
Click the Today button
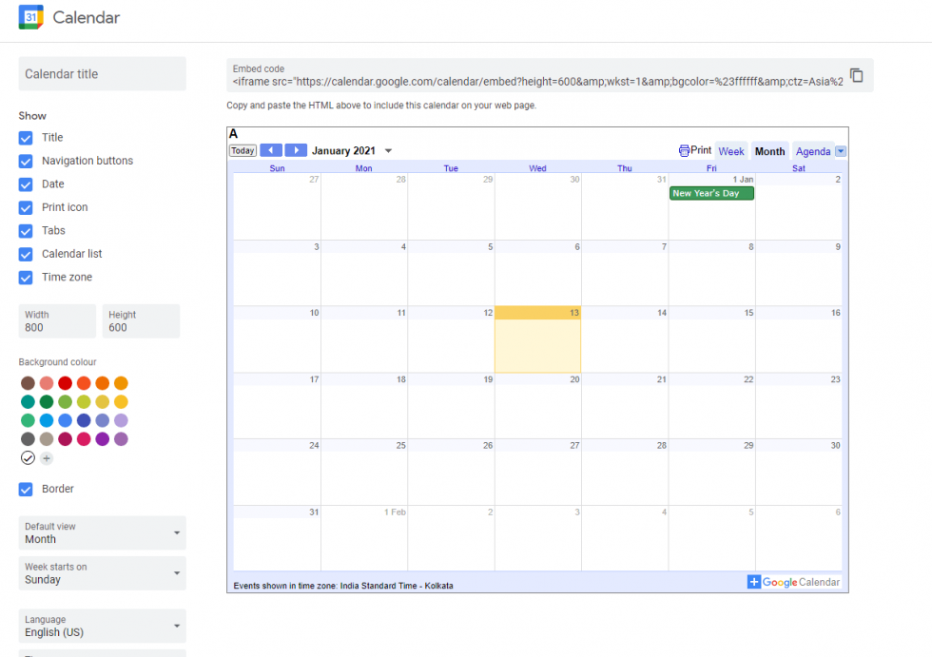(243, 150)
